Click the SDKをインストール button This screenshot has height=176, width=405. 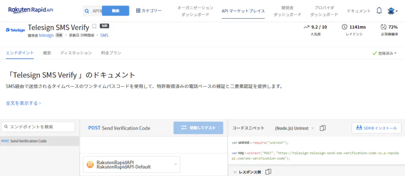pyautogui.click(x=377, y=128)
